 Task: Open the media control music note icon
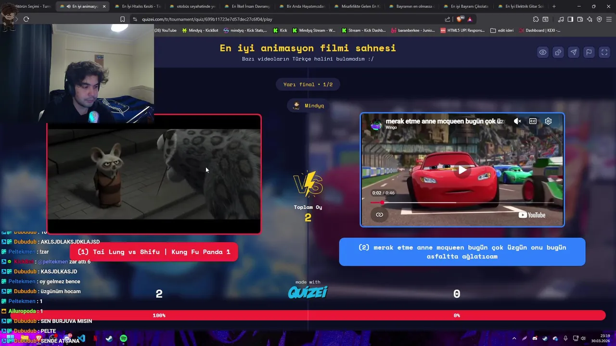pyautogui.click(x=561, y=19)
